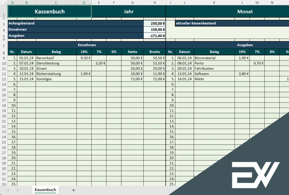
Task: Click the Brutto column heading
Action: pyautogui.click(x=155, y=52)
